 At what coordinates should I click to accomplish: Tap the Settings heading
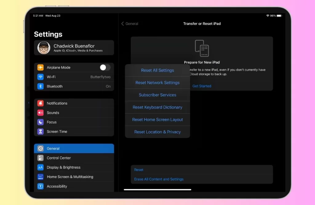[x=48, y=34]
